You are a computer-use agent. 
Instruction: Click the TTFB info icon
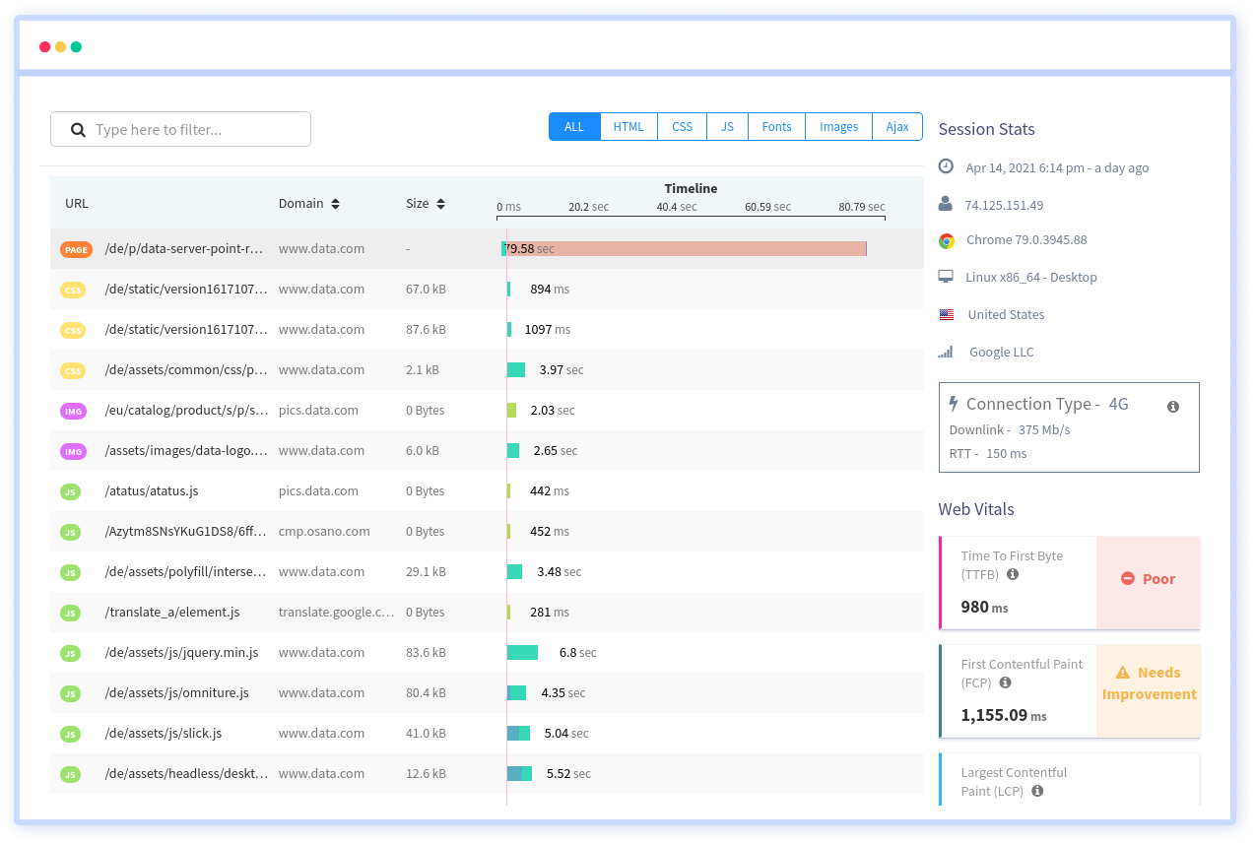coord(1013,574)
